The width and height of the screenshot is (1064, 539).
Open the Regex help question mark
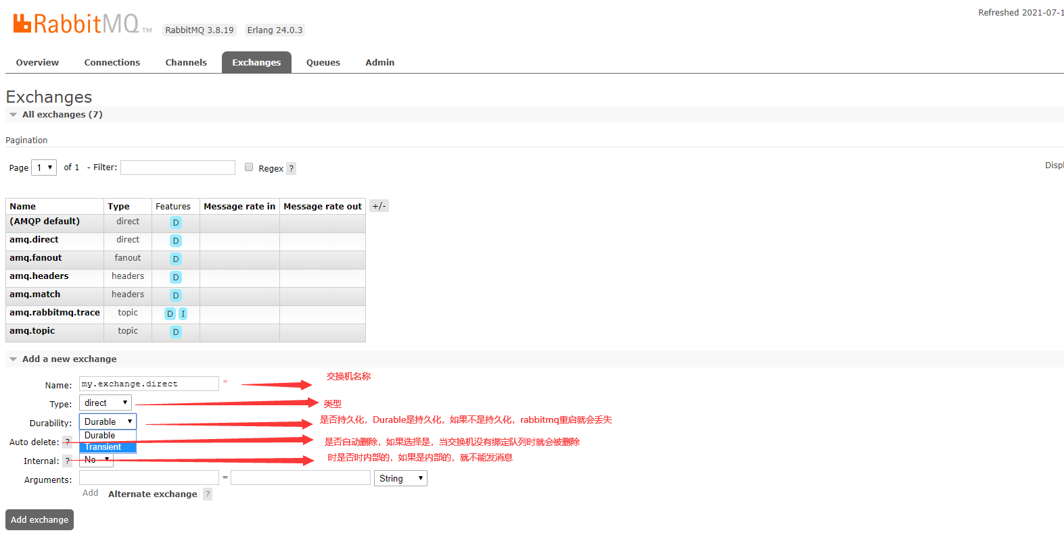[x=292, y=168]
